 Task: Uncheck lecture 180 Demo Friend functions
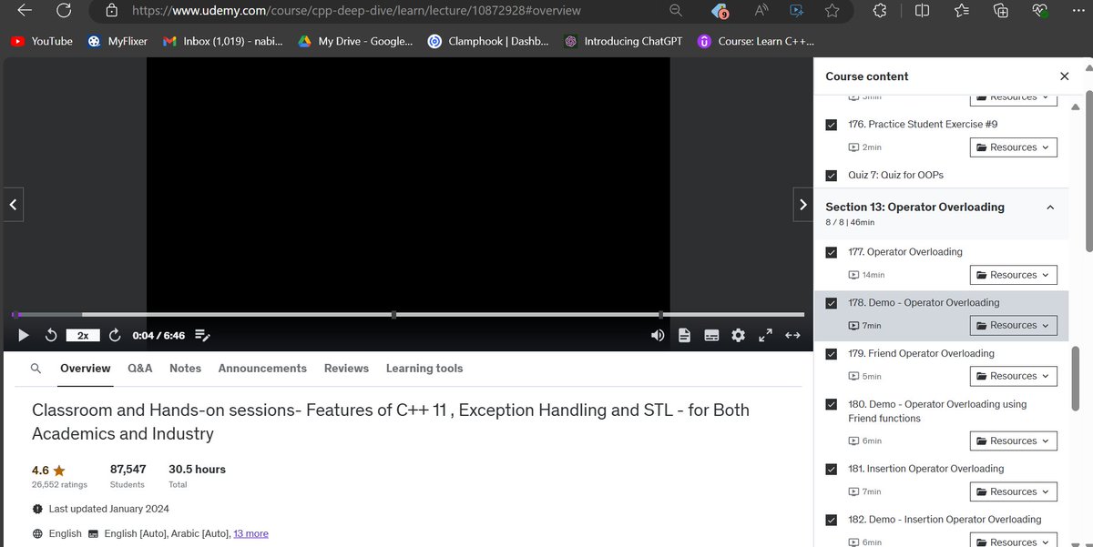click(x=831, y=404)
